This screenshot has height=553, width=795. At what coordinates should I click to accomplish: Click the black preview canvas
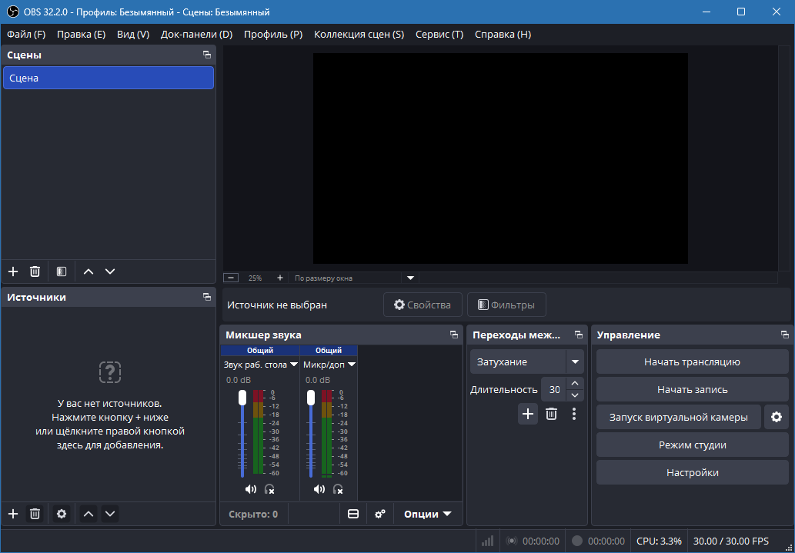(x=500, y=158)
